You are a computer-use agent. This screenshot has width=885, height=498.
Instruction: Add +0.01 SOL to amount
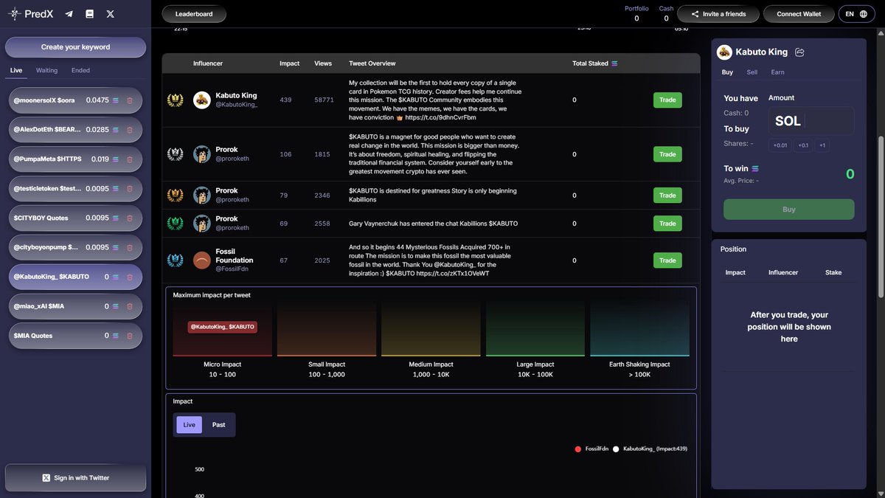(x=780, y=145)
